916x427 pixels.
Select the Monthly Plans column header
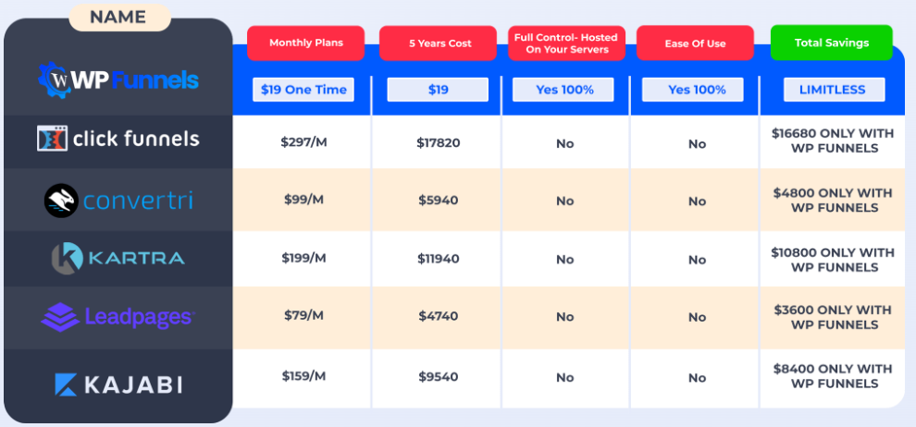click(x=304, y=43)
